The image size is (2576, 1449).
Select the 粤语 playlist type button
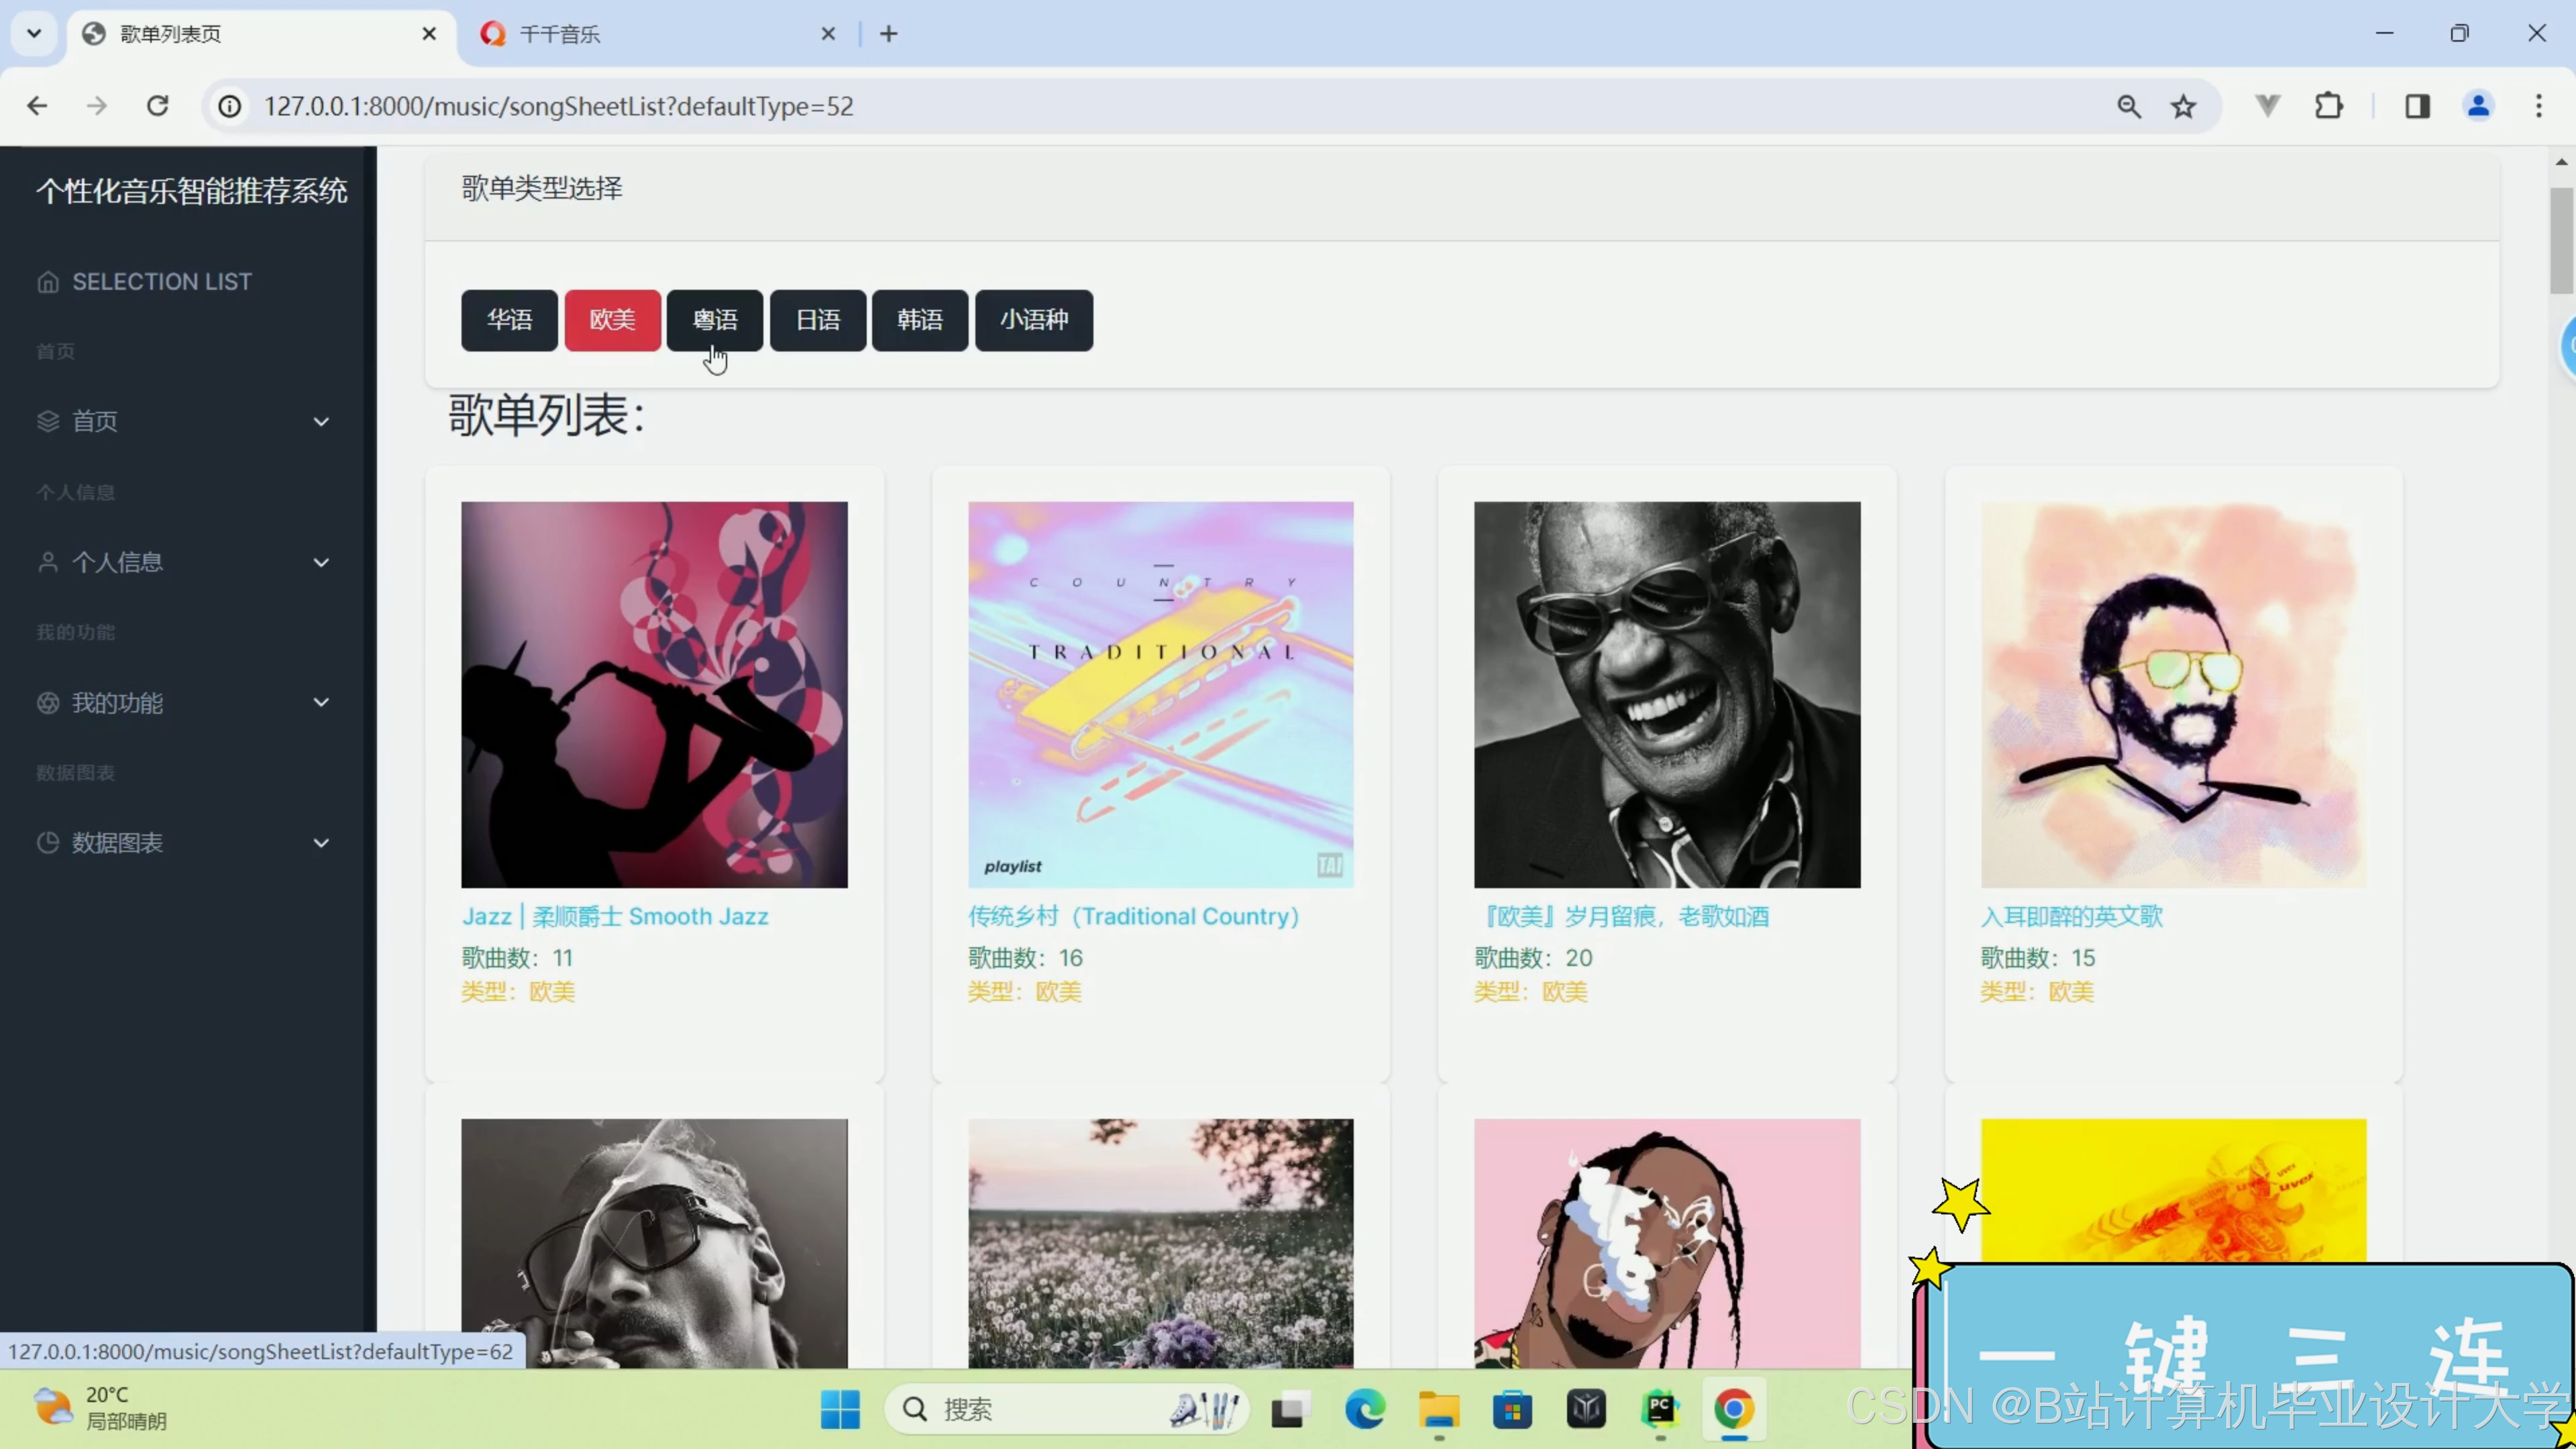click(714, 320)
